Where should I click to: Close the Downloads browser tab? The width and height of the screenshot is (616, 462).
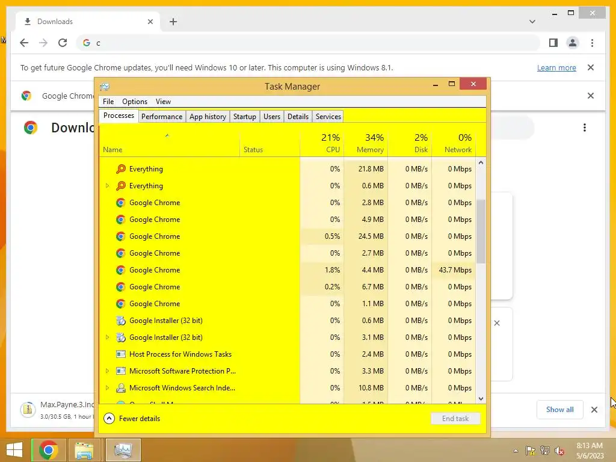tap(150, 22)
